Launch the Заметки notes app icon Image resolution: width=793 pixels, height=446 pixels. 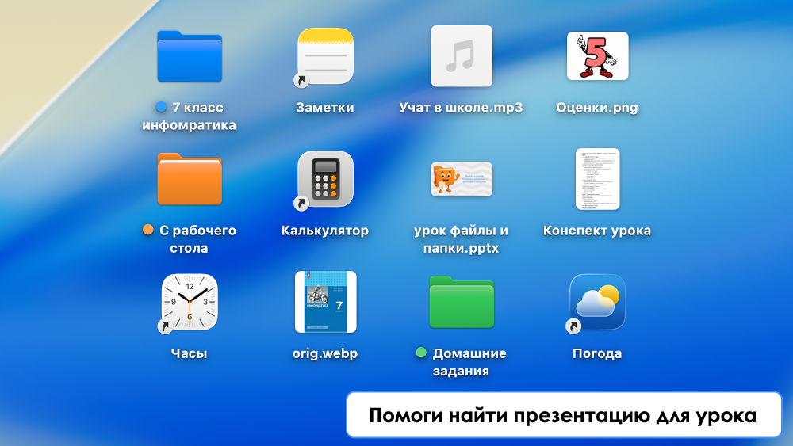pos(325,56)
